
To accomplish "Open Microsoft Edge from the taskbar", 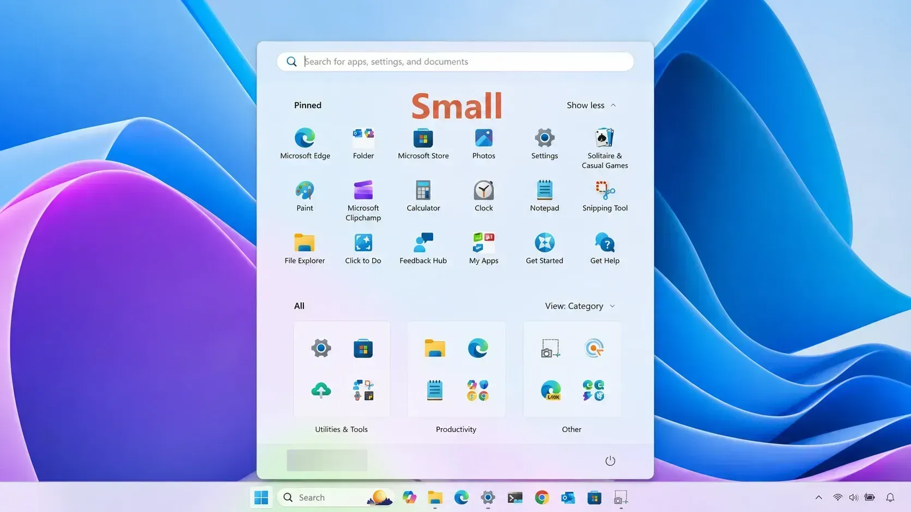I will coord(461,497).
